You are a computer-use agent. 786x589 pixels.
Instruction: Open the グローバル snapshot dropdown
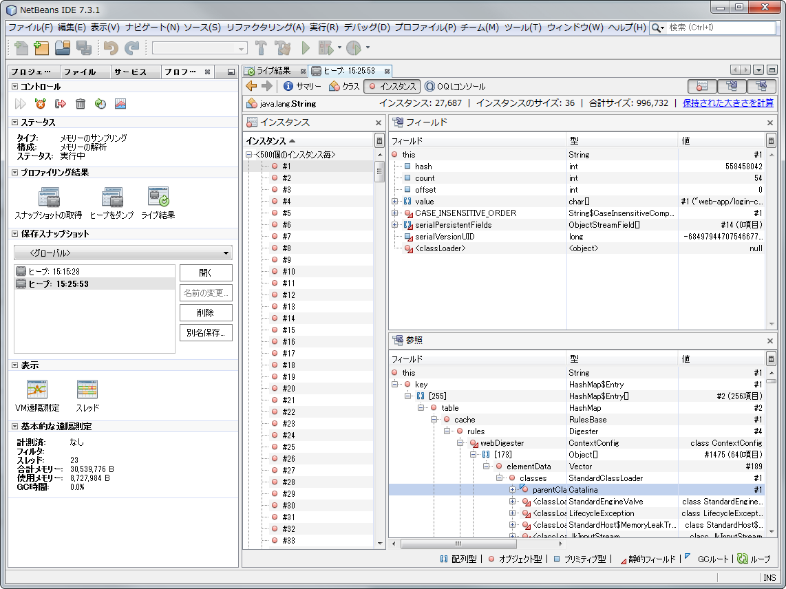point(123,253)
